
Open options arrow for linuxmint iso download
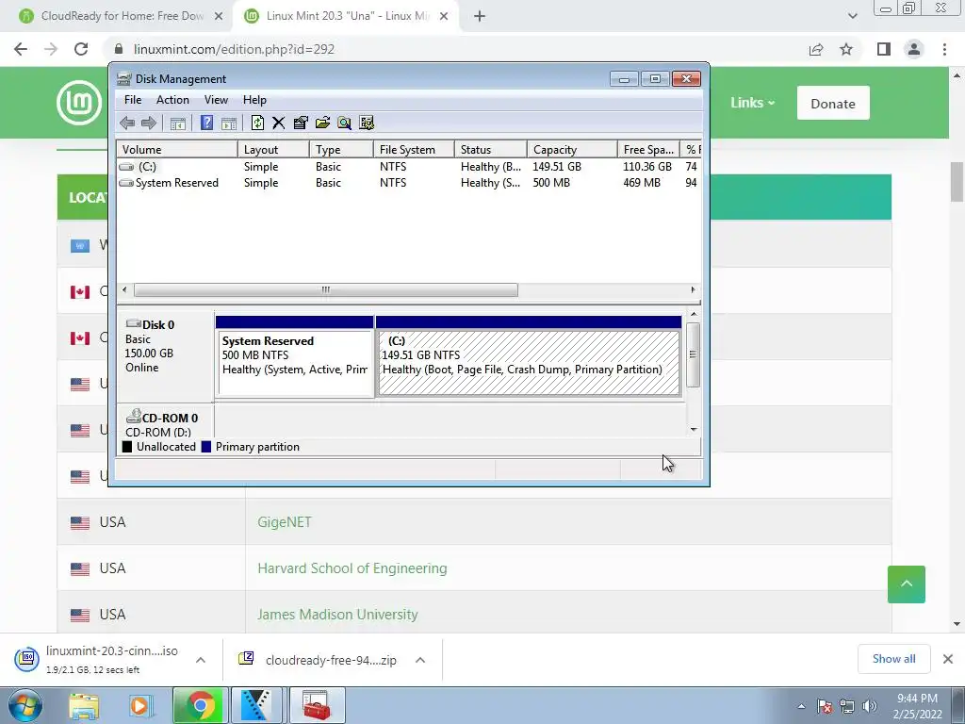[201, 660]
